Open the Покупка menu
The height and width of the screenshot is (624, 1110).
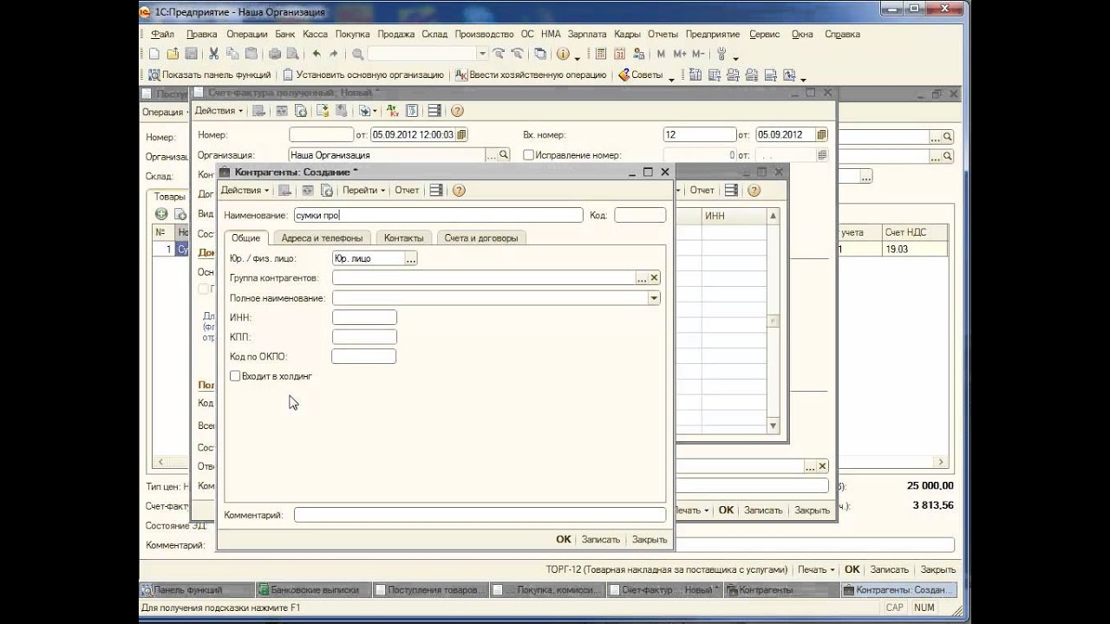tap(352, 34)
